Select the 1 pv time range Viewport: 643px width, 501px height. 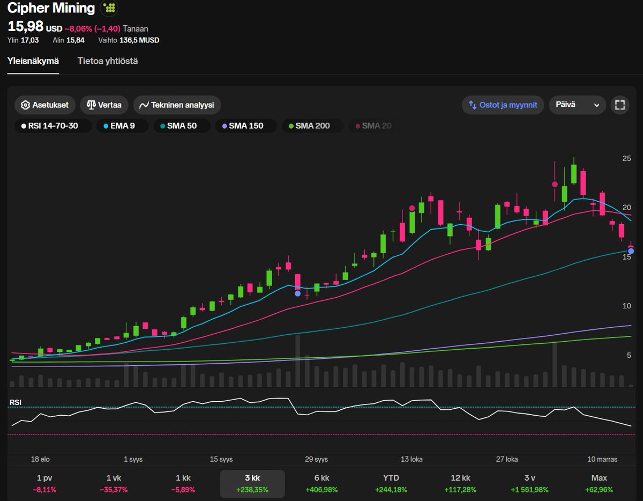click(x=44, y=483)
